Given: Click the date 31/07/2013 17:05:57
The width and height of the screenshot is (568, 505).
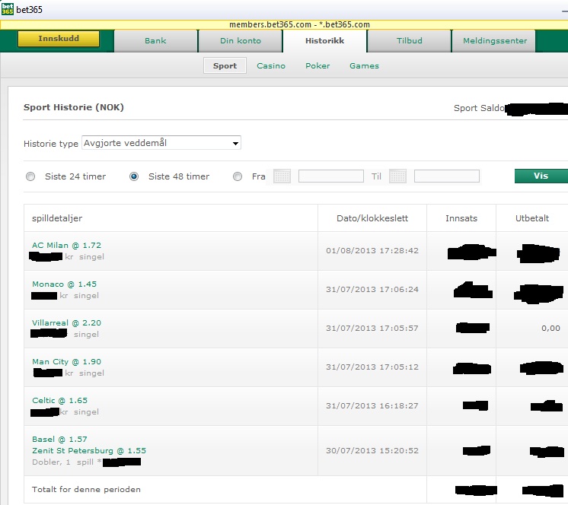Looking at the screenshot, I should click(372, 328).
